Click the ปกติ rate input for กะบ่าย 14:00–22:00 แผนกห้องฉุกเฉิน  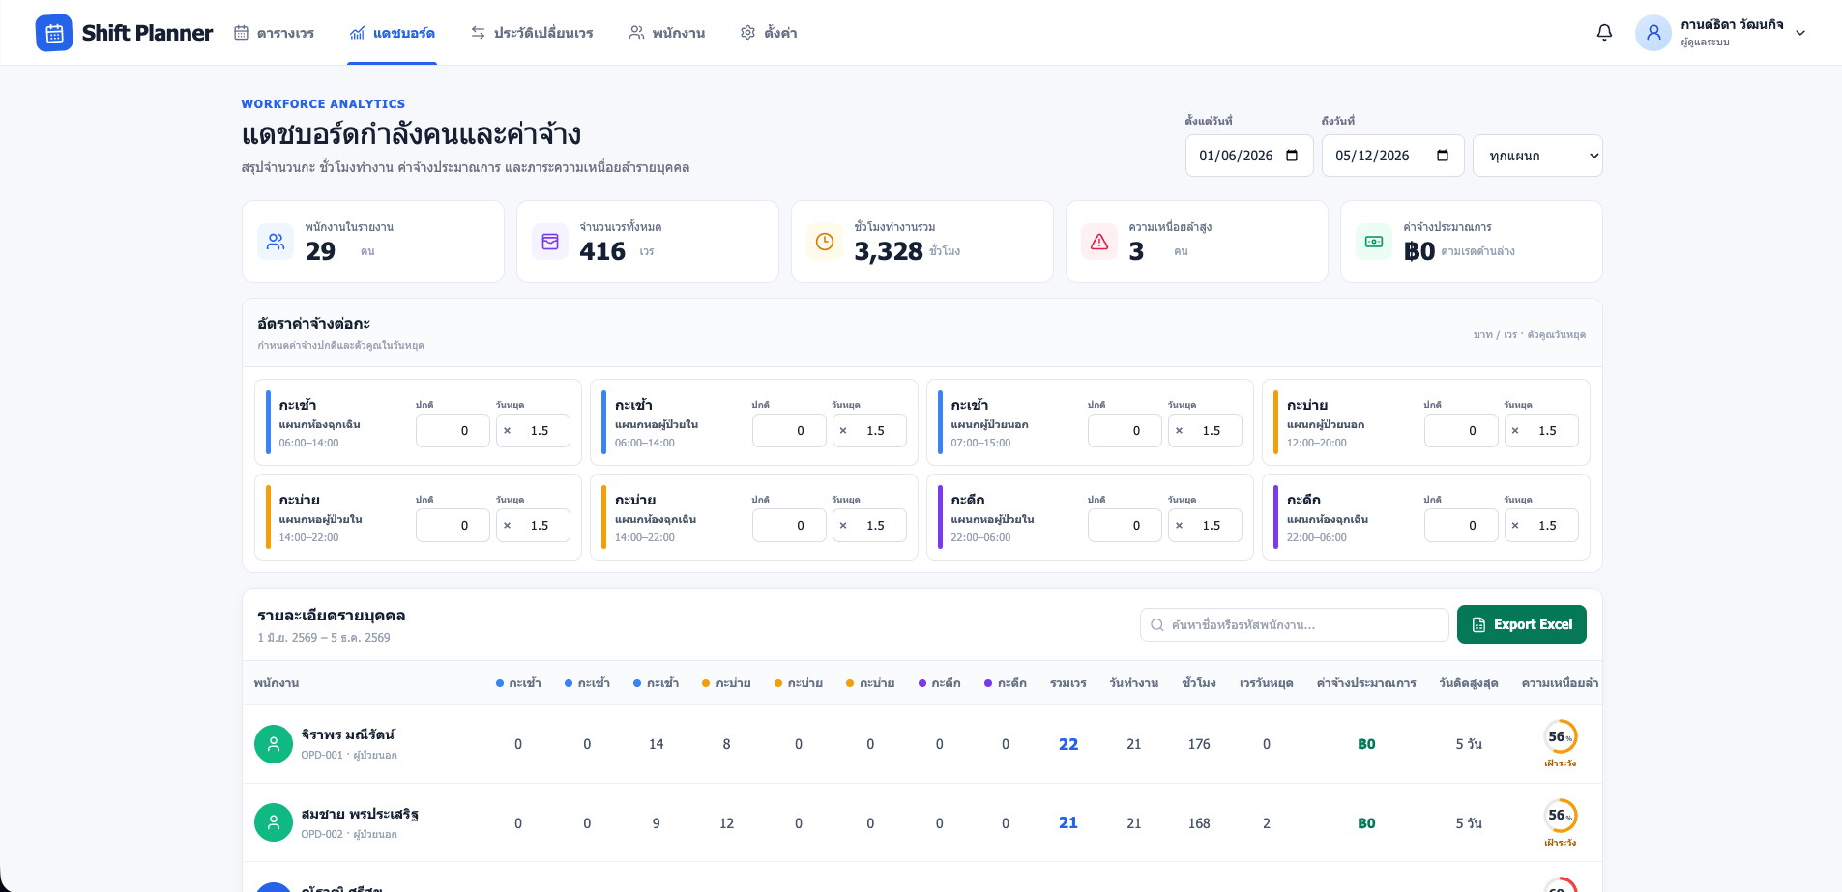pos(789,526)
